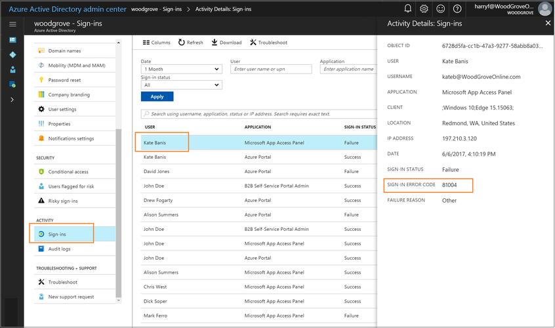
Task: Open User settings menu item
Action: (75, 110)
